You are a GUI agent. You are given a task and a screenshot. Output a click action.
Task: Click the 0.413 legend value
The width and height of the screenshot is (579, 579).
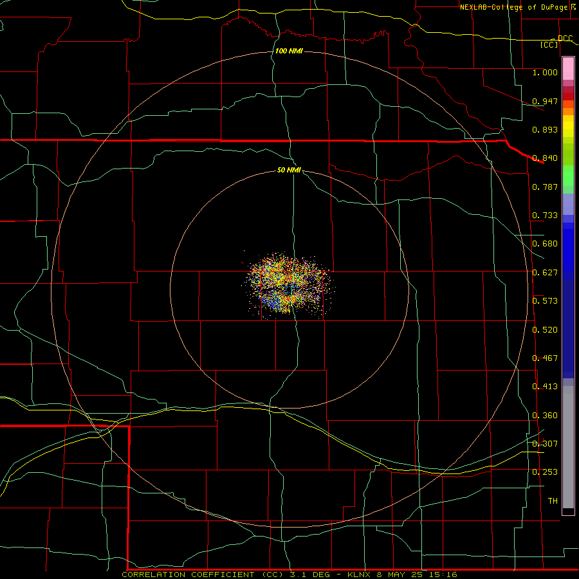(x=545, y=387)
